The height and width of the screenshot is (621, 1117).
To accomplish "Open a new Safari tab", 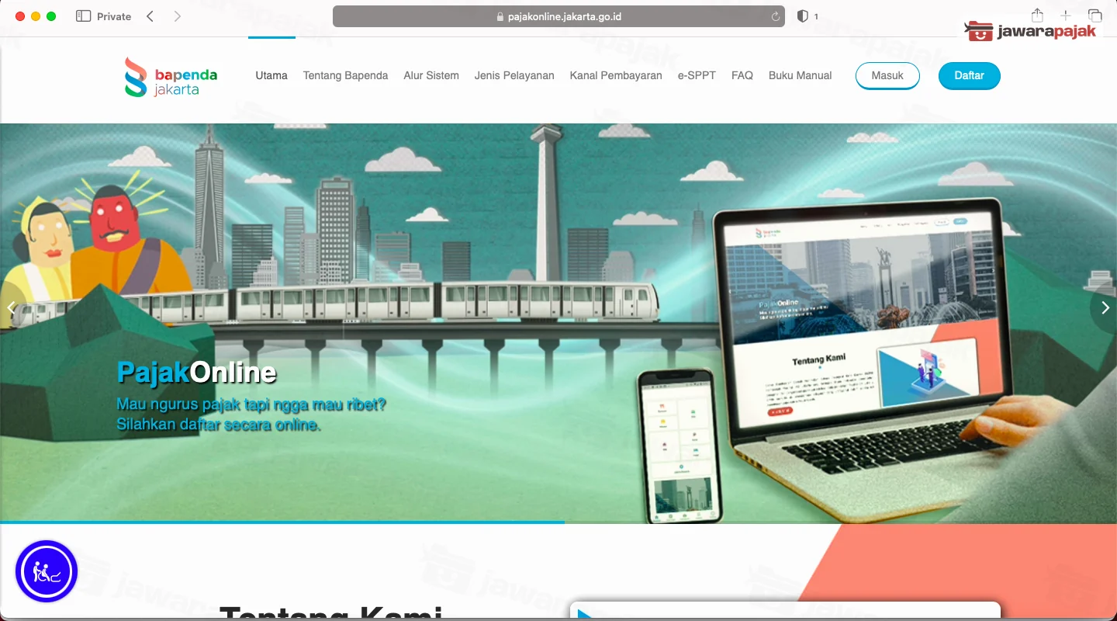I will [1066, 16].
